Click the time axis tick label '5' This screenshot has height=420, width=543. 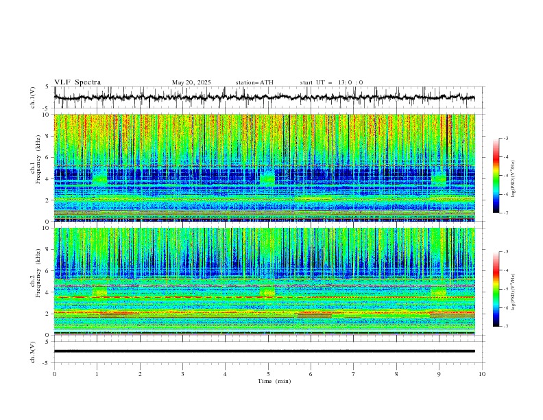[x=268, y=374]
